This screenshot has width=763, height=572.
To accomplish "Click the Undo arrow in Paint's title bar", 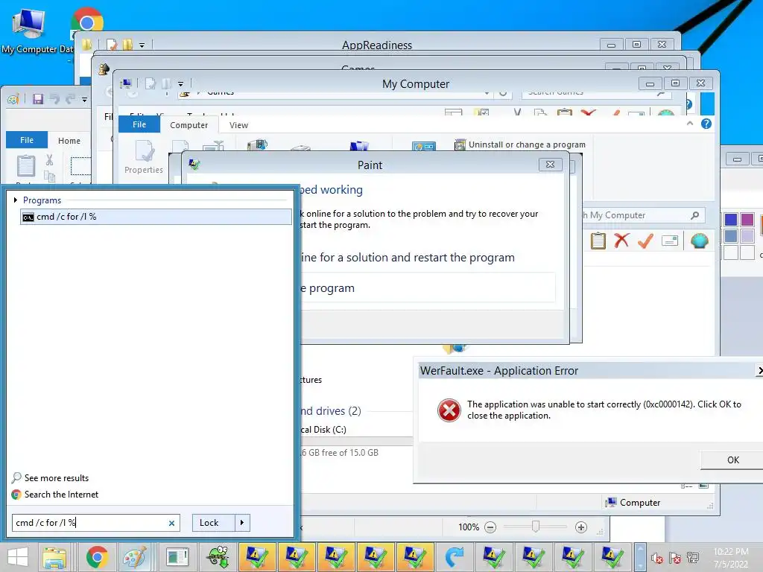I will click(x=54, y=99).
